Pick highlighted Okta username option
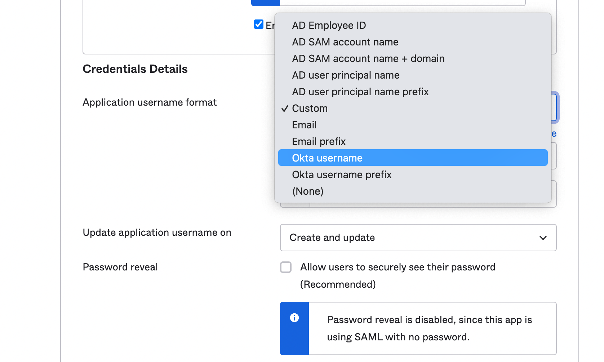This screenshot has height=362, width=604. point(327,158)
